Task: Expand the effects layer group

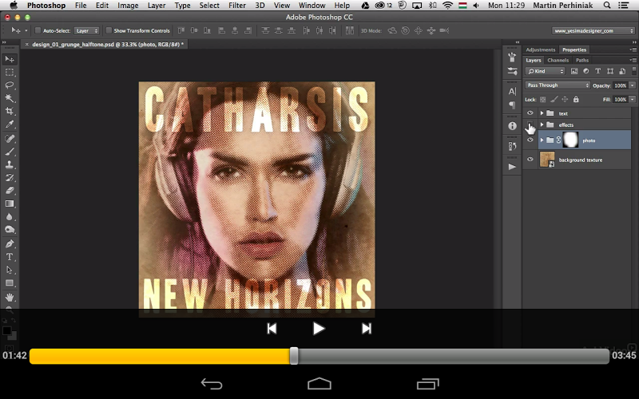Action: coord(542,125)
